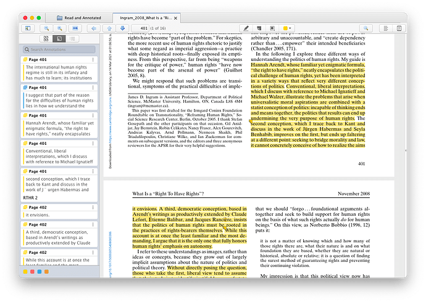The height and width of the screenshot is (302, 426).
Task: Click the page number field 401
Action: [x=140, y=28]
